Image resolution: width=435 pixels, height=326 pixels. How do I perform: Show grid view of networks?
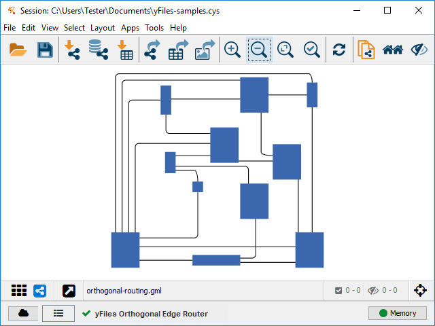[19, 291]
